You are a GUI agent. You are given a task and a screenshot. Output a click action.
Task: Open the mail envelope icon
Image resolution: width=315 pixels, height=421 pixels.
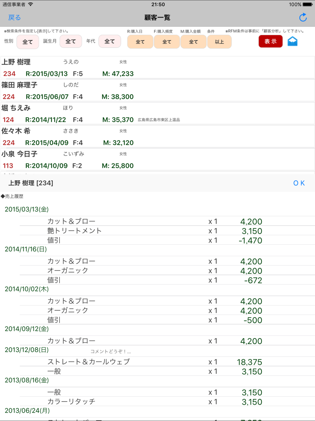coord(292,41)
